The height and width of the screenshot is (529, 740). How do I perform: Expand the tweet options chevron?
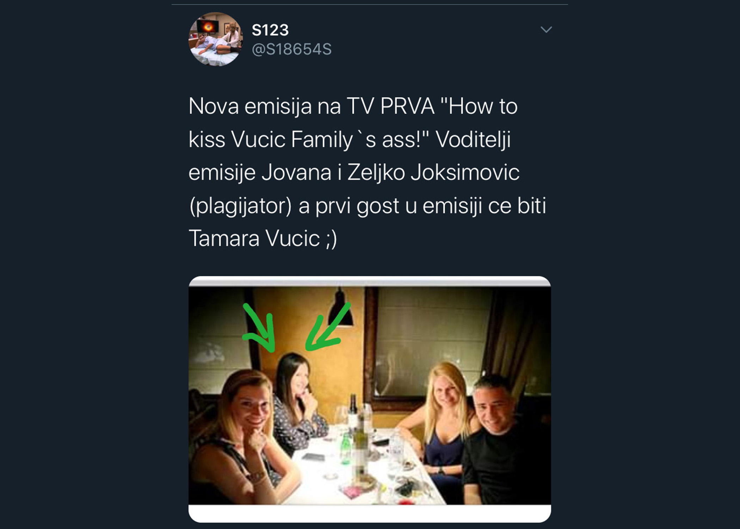[x=546, y=30]
